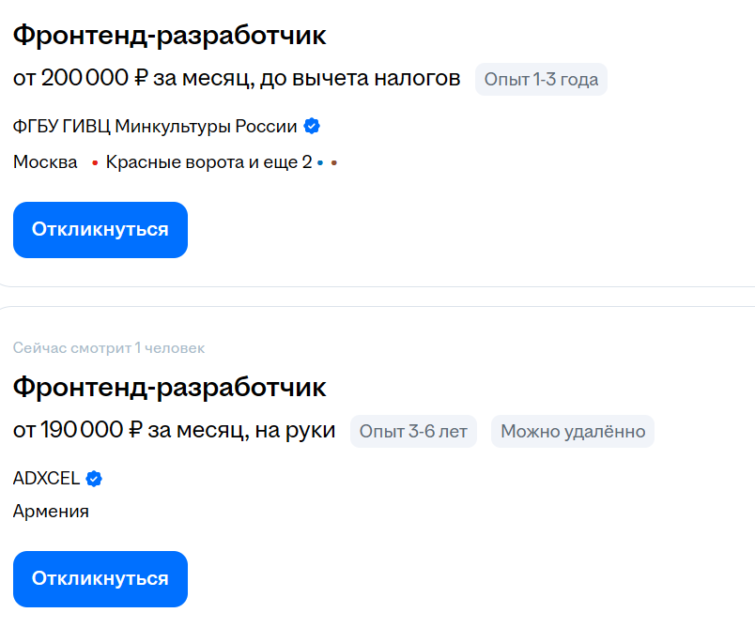The height and width of the screenshot is (628, 755).
Task: Open the Опыт 1-3 года filter tag
Action: [x=541, y=79]
